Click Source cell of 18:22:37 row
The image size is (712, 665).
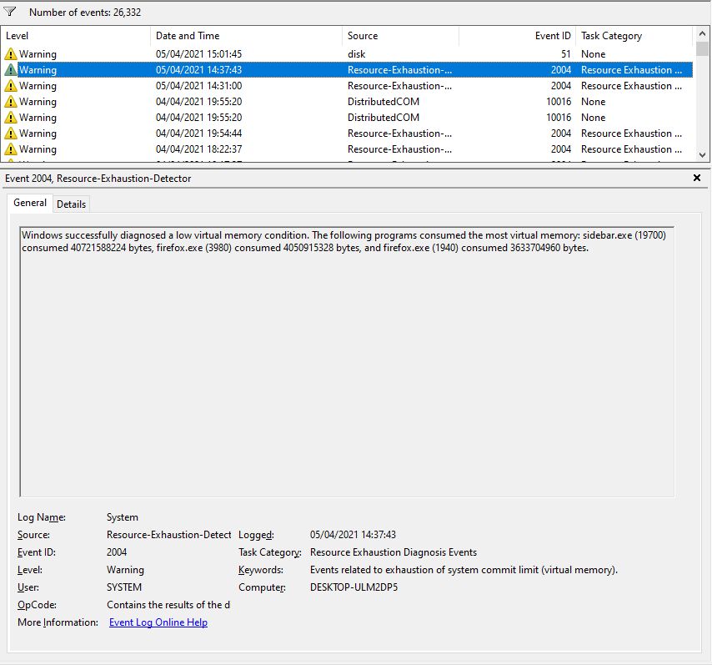(399, 149)
